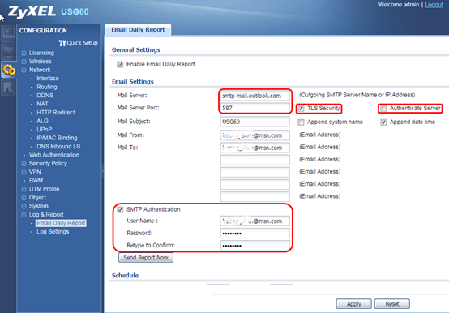Collapse the Network tree node
This screenshot has height=313, width=449.
point(24,71)
